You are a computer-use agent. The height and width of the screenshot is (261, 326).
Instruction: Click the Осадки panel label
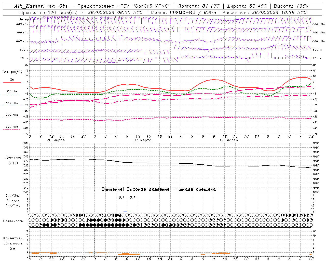click(x=13, y=200)
